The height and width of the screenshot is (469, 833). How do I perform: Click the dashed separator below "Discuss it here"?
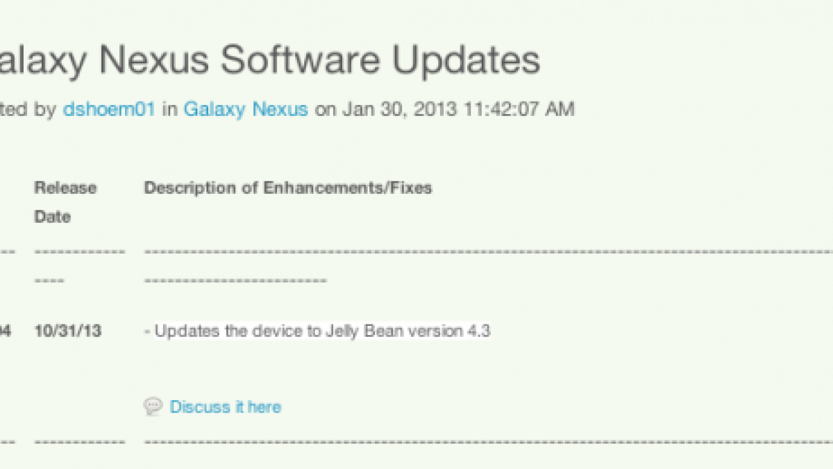pyautogui.click(x=486, y=442)
